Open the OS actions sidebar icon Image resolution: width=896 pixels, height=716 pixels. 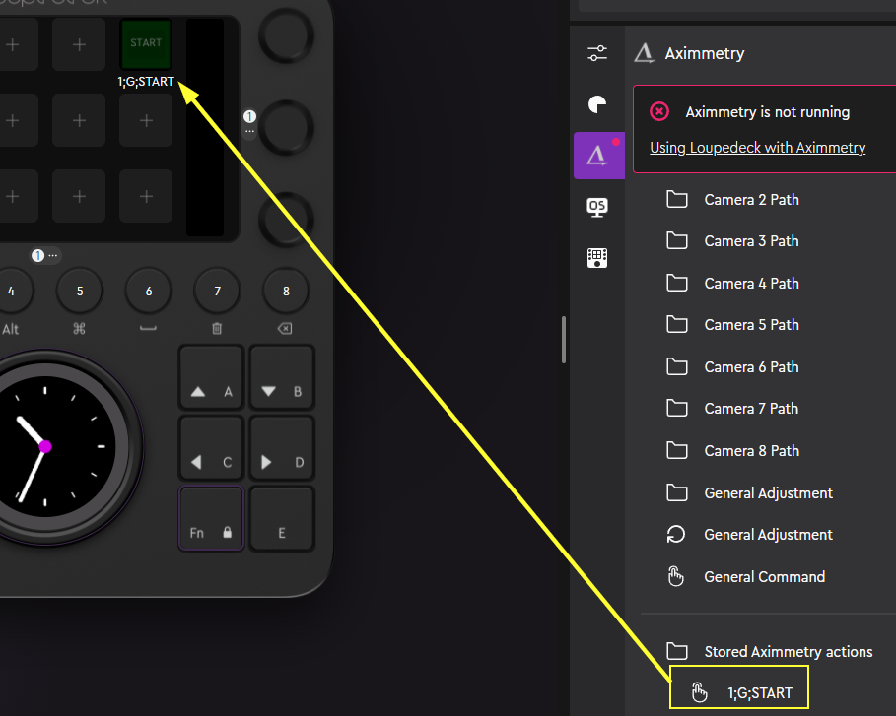(x=597, y=207)
